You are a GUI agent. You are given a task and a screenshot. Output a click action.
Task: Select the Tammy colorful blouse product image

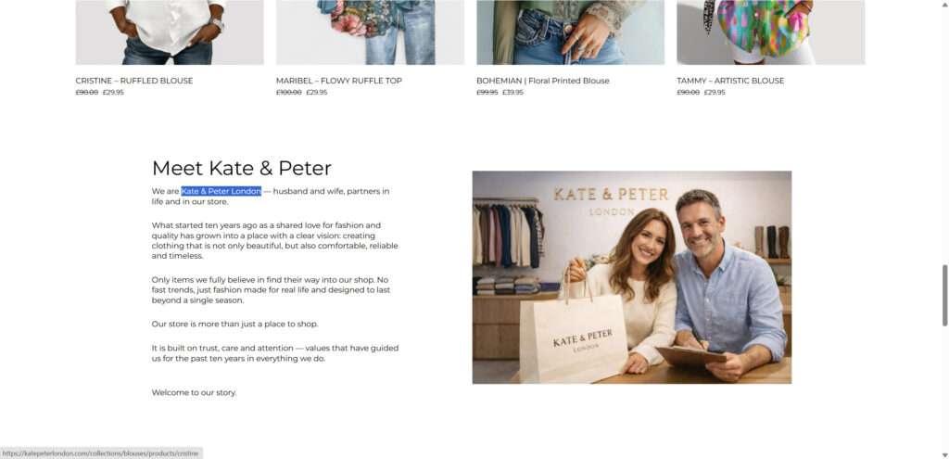(x=770, y=32)
